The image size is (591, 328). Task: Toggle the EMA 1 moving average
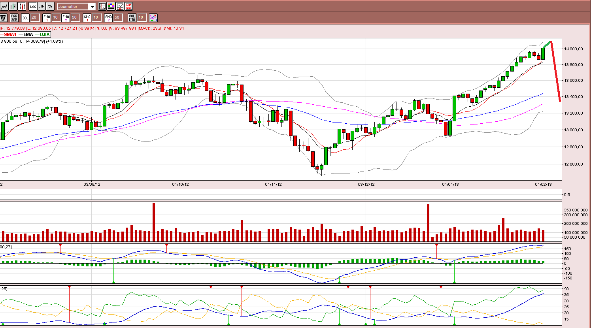pyautogui.click(x=47, y=17)
